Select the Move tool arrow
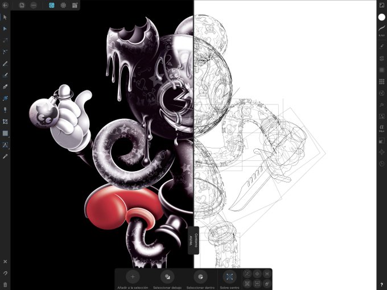The width and height of the screenshot is (387, 290). coord(5,18)
